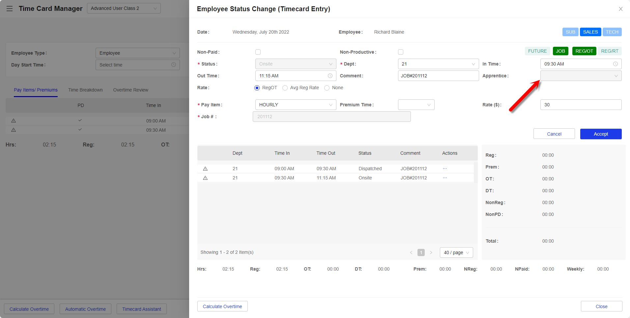Click Calculate Overtime in the background Time Card Manager
Screen dimensions: 630x318
[x=29, y=309]
